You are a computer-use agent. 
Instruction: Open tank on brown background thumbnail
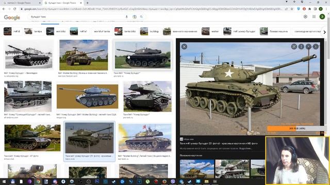[87, 97]
